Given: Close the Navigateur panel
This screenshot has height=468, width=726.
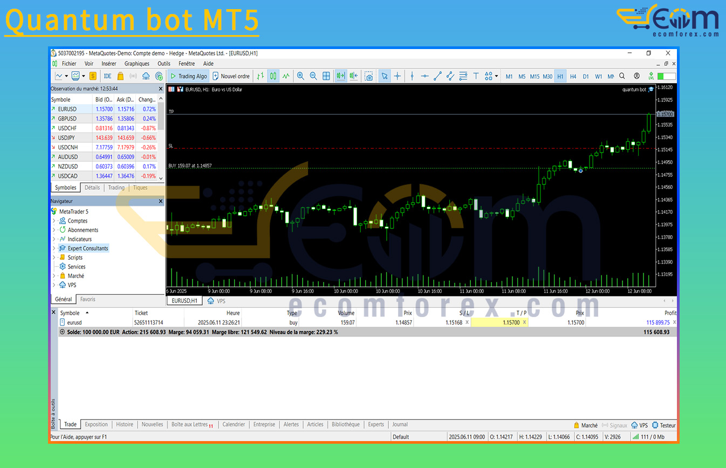Looking at the screenshot, I should click(160, 201).
